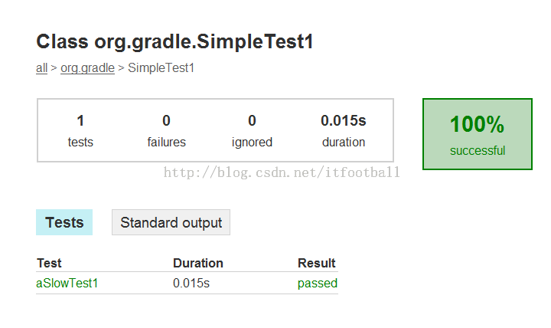Viewport: 551px width, 328px height.
Task: Click the "successful" label in green box
Action: 477,150
